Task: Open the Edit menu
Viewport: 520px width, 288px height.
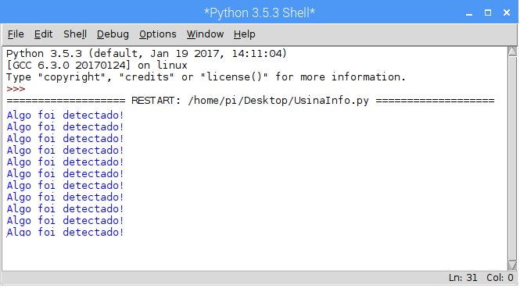Action: (x=44, y=34)
